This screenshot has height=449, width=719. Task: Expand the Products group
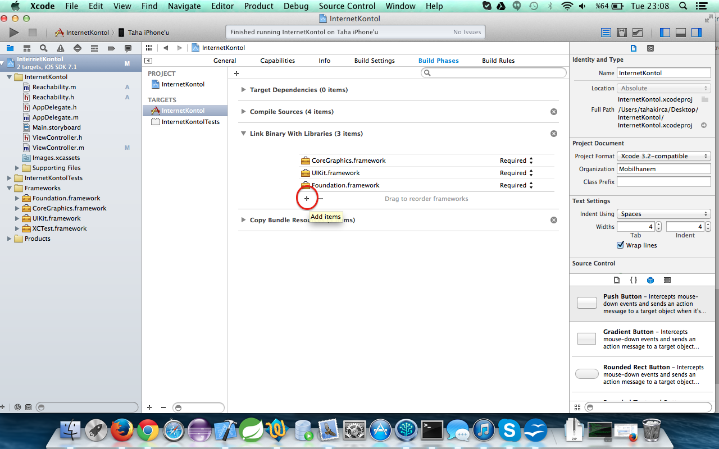[10, 239]
